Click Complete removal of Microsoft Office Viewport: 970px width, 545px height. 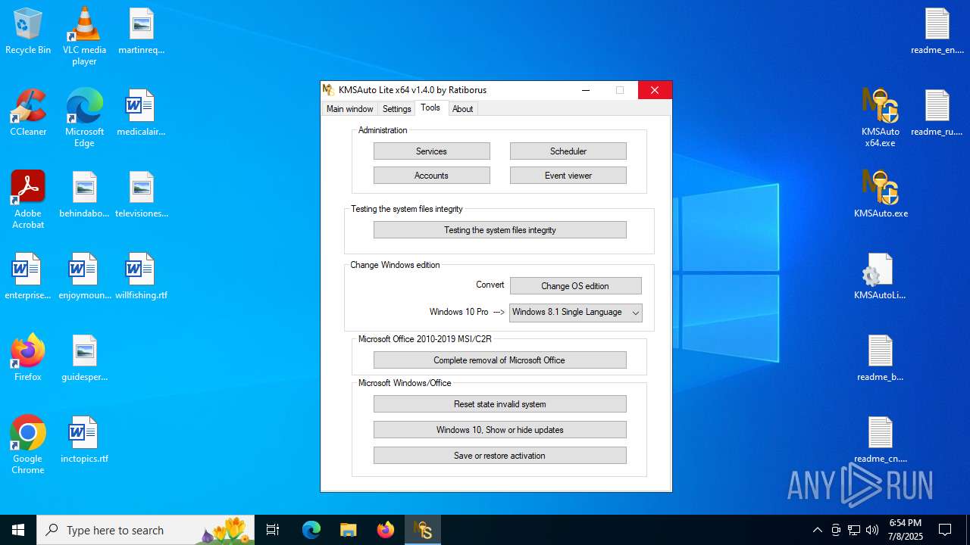[x=499, y=360]
